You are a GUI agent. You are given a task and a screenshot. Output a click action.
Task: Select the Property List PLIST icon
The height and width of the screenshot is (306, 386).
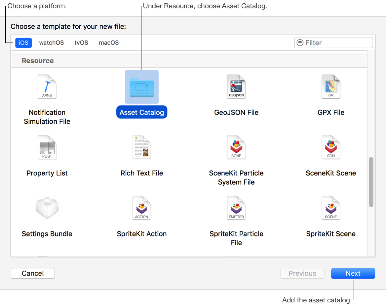pyautogui.click(x=47, y=147)
